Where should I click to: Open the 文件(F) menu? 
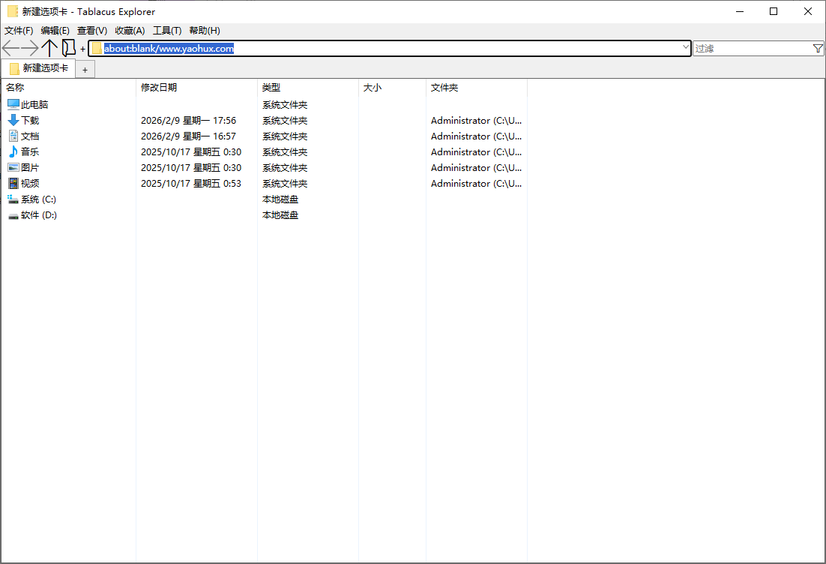pos(19,31)
